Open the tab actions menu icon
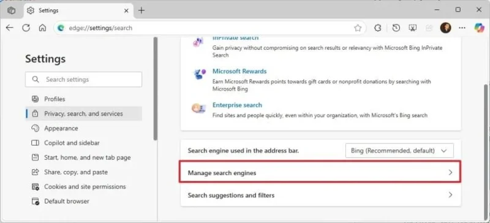This screenshot has width=490, height=223. [11, 10]
